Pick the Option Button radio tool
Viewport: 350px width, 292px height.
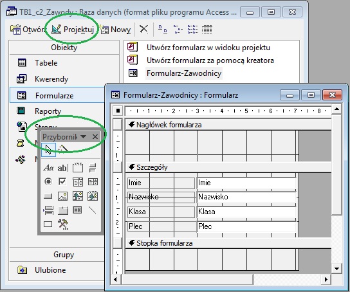coord(48,181)
